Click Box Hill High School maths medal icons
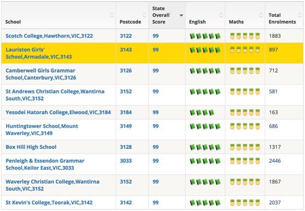Image resolution: width=305 pixels, height=211 pixels. [x=245, y=147]
